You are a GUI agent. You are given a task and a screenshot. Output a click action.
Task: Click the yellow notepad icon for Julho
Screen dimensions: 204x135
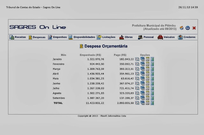(147, 88)
